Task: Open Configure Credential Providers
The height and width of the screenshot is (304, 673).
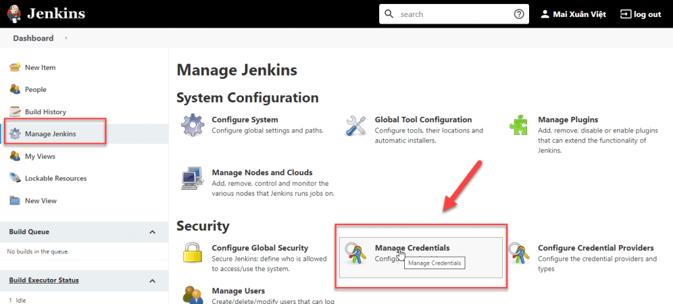Action: (595, 248)
